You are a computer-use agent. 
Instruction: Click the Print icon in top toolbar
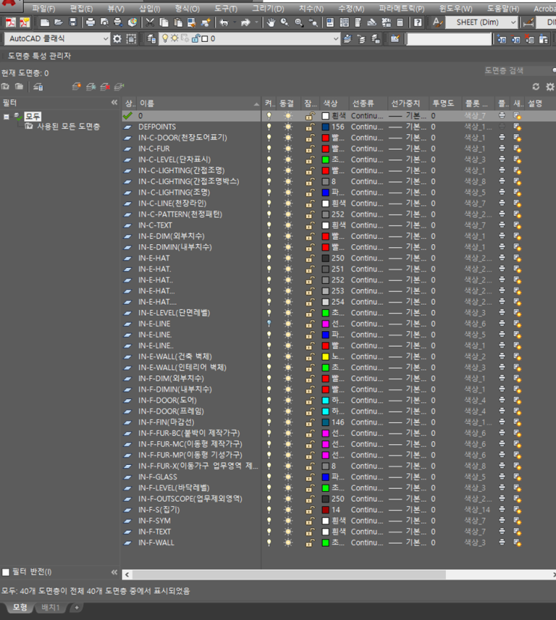coord(90,22)
